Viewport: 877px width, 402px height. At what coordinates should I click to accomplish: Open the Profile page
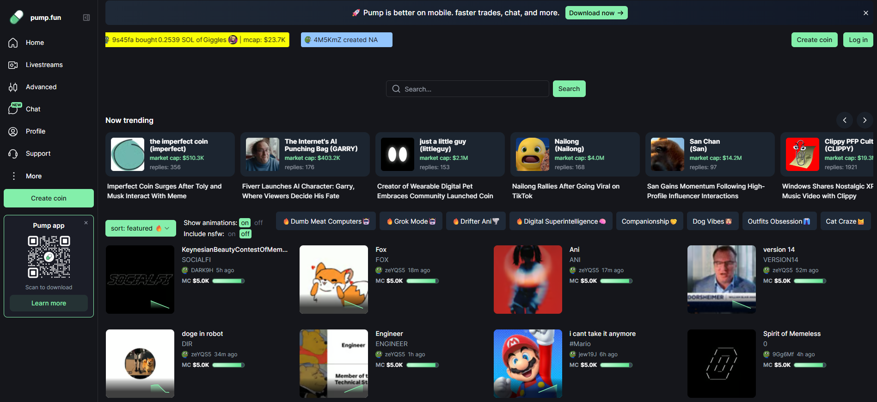point(35,131)
